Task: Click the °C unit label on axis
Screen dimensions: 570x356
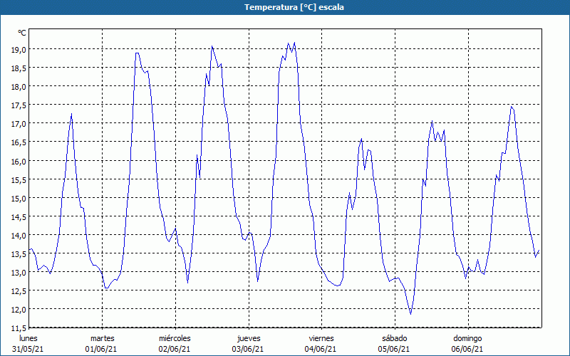Action: tap(22, 33)
